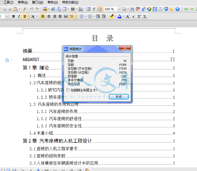
Task: Open the formula editor square-root icon
Action: click(x=53, y=9)
